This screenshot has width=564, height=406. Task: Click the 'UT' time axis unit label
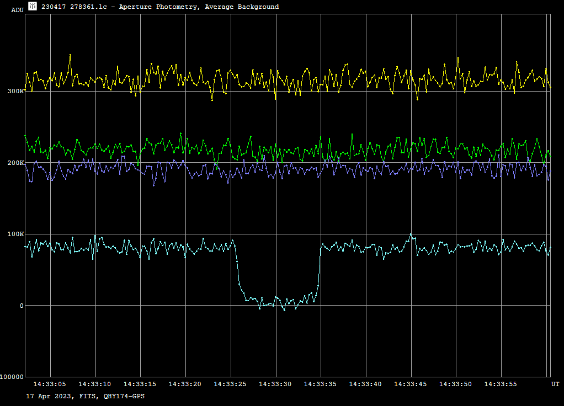click(x=555, y=384)
